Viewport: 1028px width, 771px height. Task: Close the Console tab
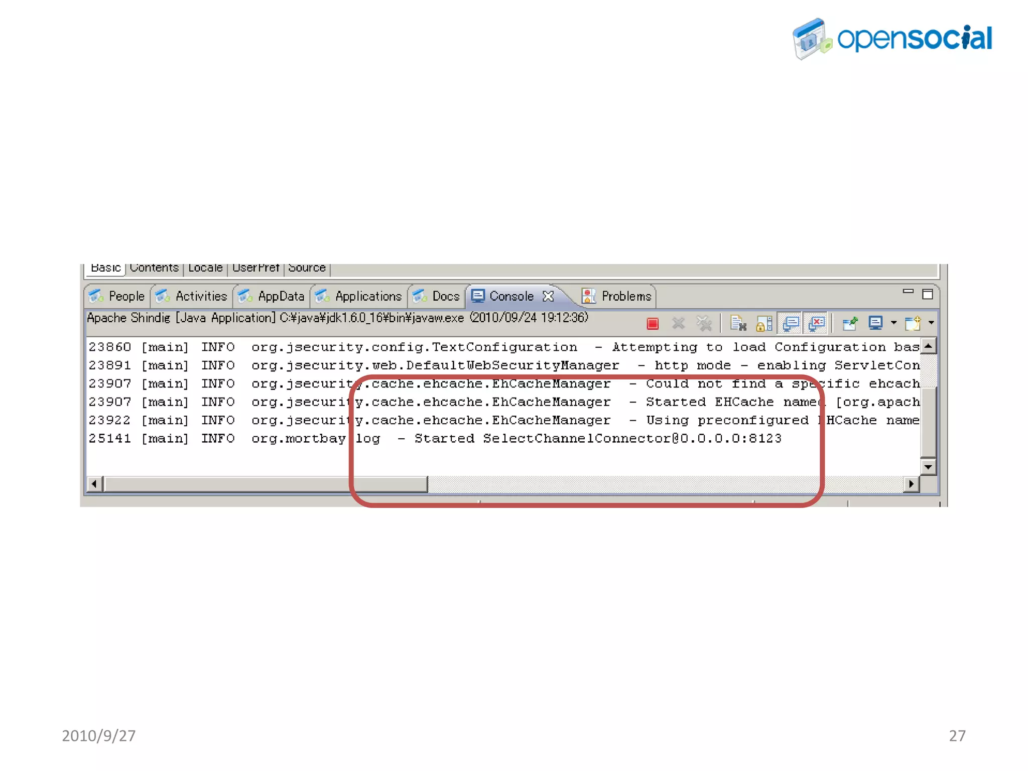point(548,296)
